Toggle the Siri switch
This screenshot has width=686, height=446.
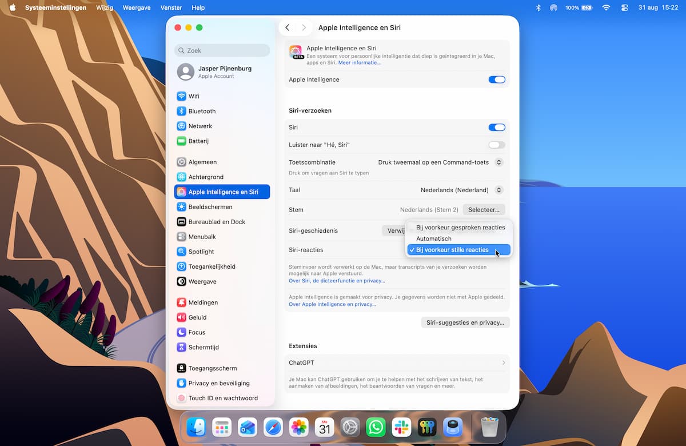497,128
